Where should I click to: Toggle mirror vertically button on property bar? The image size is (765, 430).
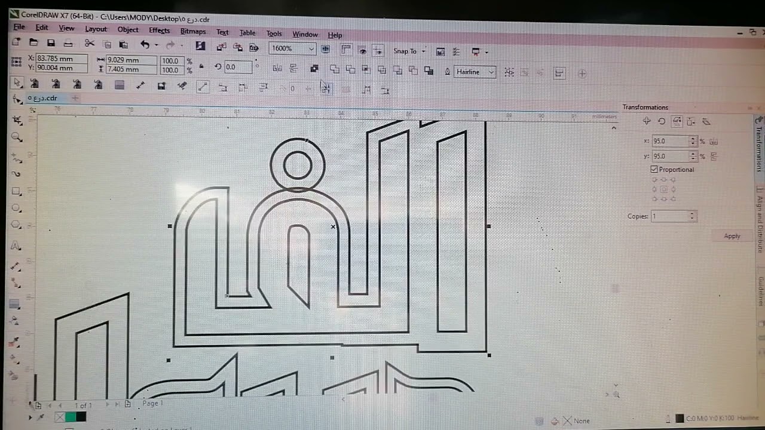pos(293,68)
